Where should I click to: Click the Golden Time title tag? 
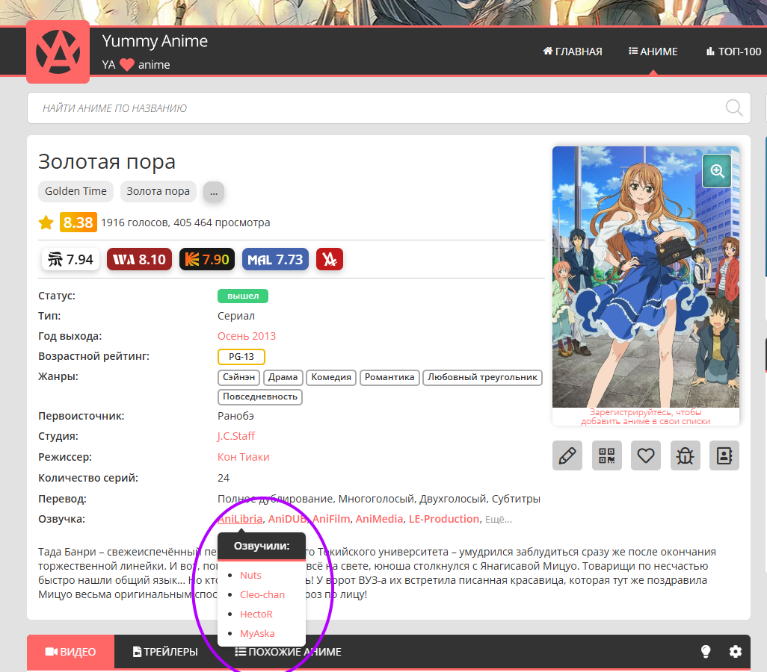76,192
